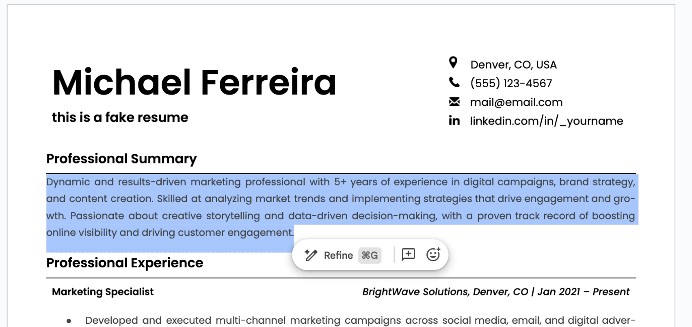Screen dimensions: 692x327
Task: Click the Denver, CO, USA location text
Action: 513,65
